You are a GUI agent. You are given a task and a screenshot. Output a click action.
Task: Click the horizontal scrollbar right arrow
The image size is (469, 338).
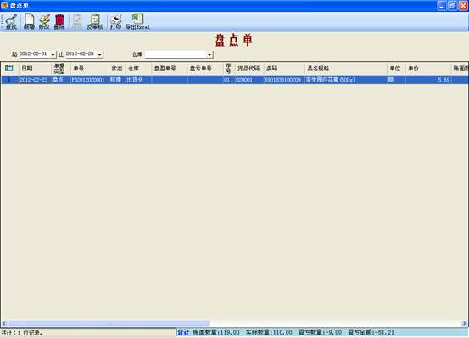point(465,324)
